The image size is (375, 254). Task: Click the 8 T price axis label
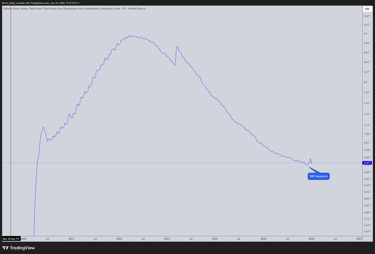coord(366,82)
